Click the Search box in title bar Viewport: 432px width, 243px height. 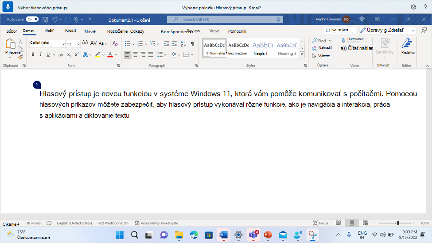click(225, 19)
